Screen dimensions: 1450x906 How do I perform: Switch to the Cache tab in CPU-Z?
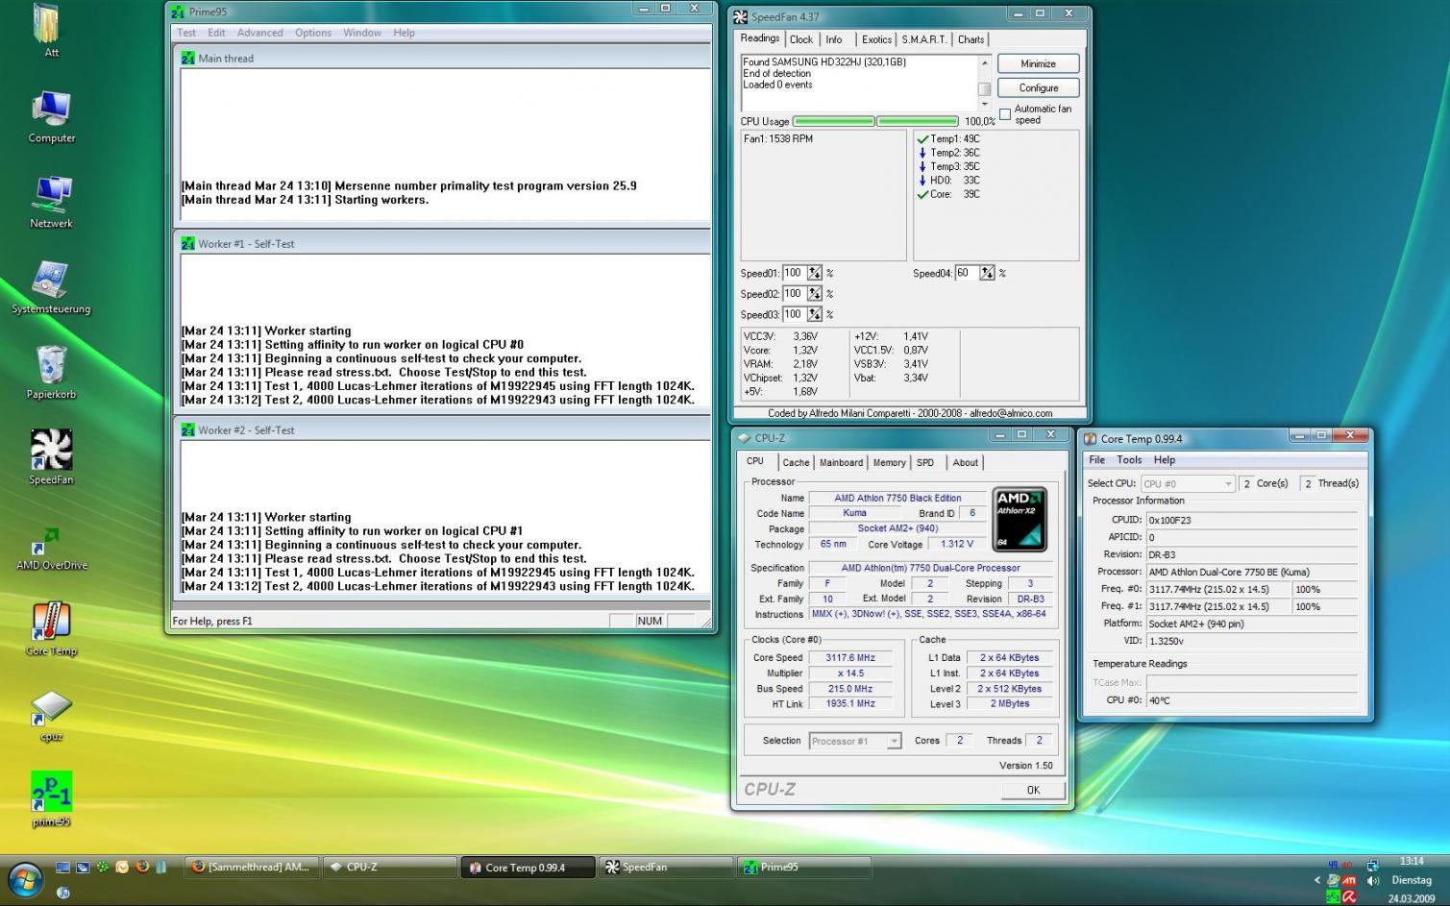pos(796,462)
